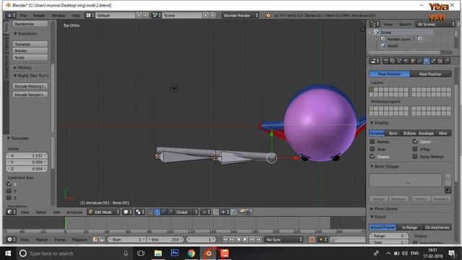Open the Playback menu in timeline

79,240
